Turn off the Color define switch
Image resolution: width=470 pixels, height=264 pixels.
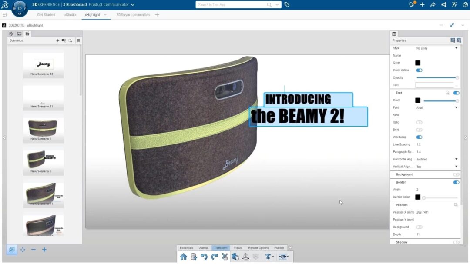tap(419, 70)
